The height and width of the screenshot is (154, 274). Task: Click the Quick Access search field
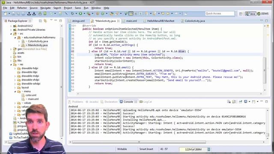(220, 13)
